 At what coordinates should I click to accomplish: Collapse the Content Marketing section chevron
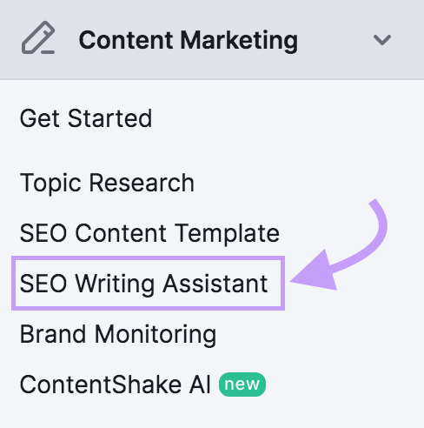click(x=382, y=40)
